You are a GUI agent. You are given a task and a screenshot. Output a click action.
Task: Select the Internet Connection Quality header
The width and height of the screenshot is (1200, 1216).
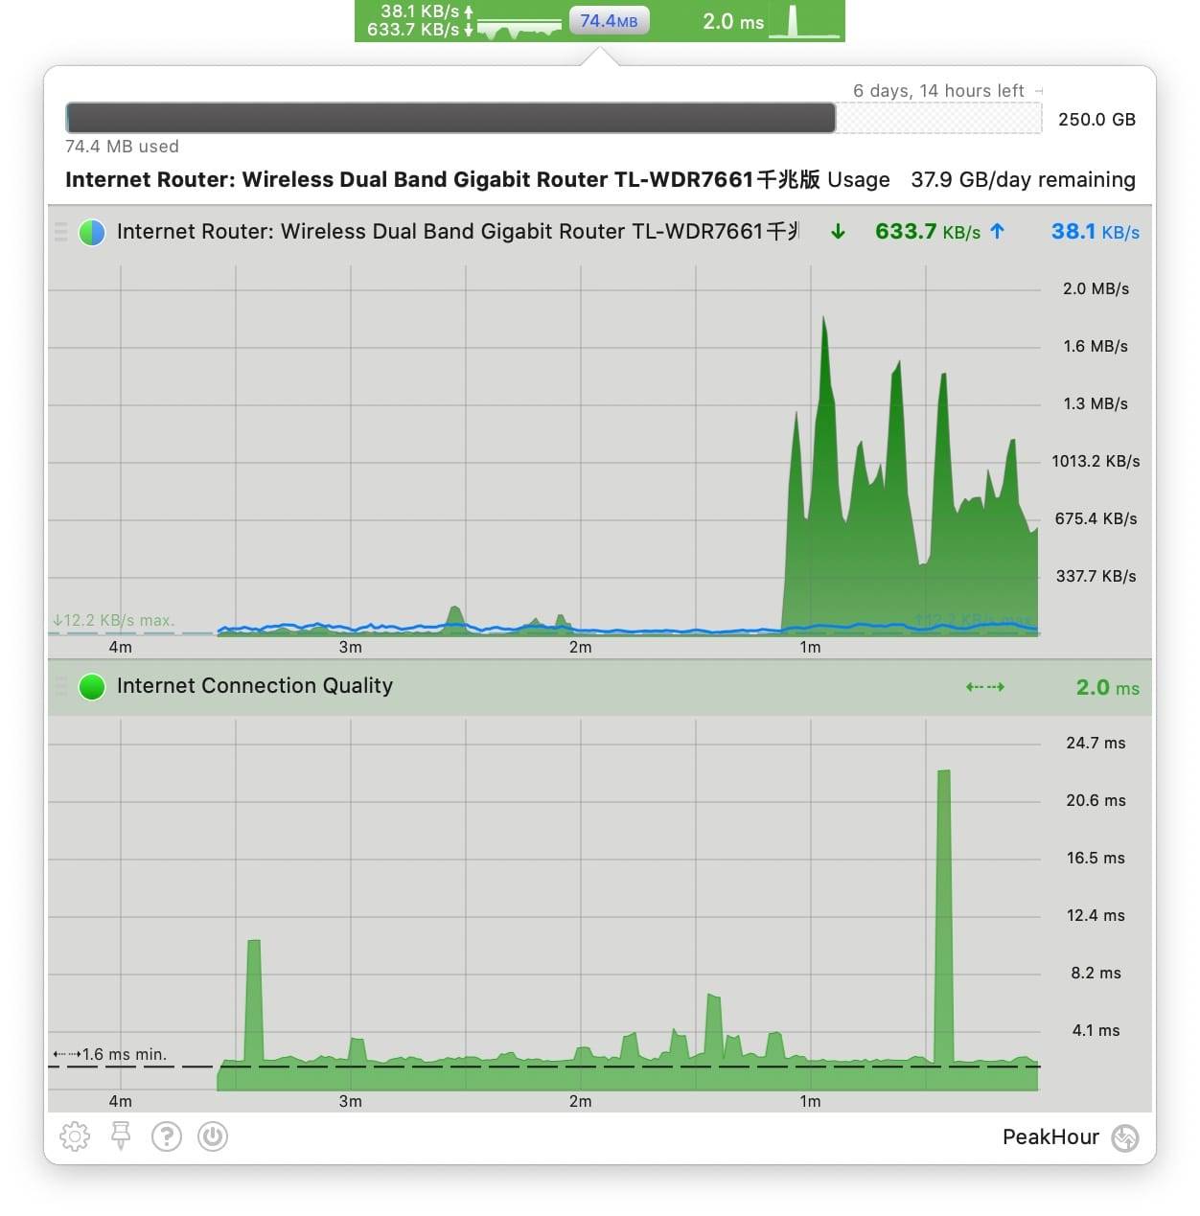255,686
